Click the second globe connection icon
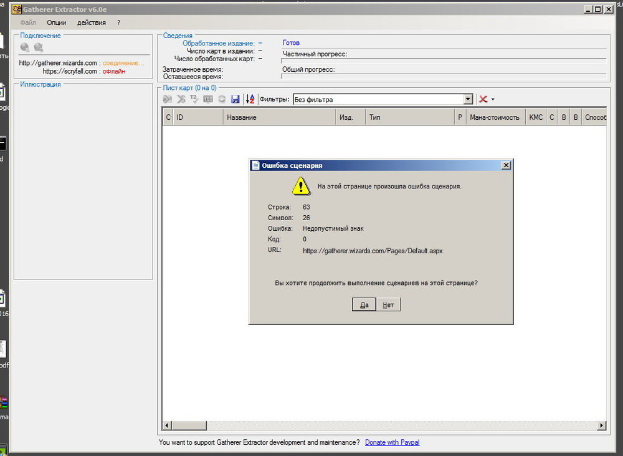 39,47
